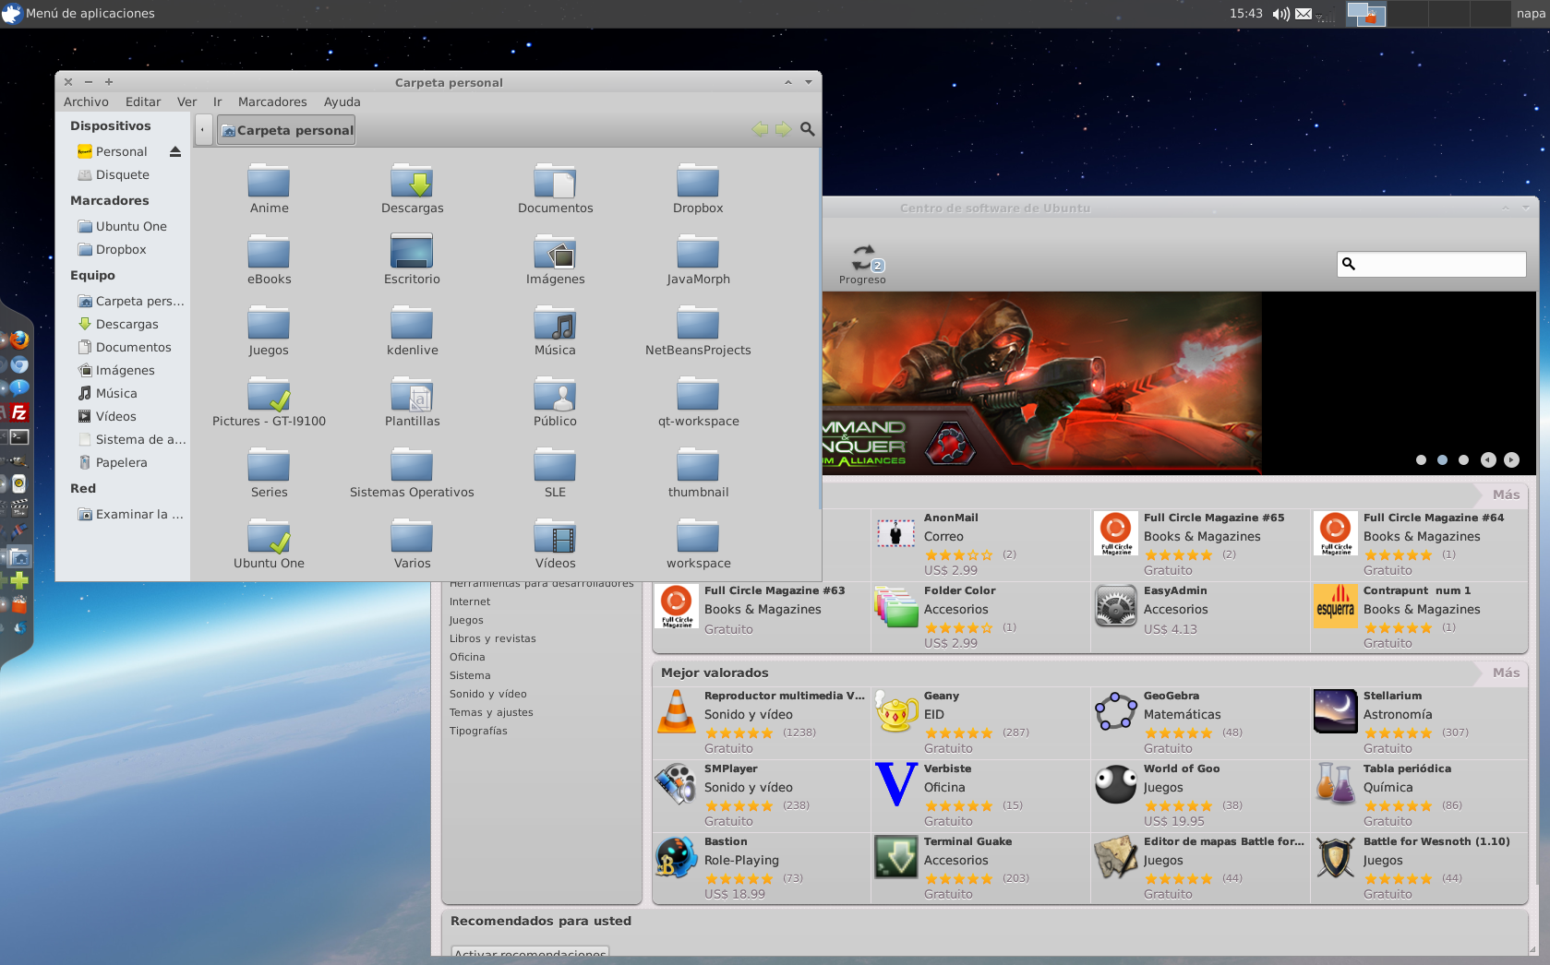
Task: Open the Internet category in Software Center
Action: [470, 602]
